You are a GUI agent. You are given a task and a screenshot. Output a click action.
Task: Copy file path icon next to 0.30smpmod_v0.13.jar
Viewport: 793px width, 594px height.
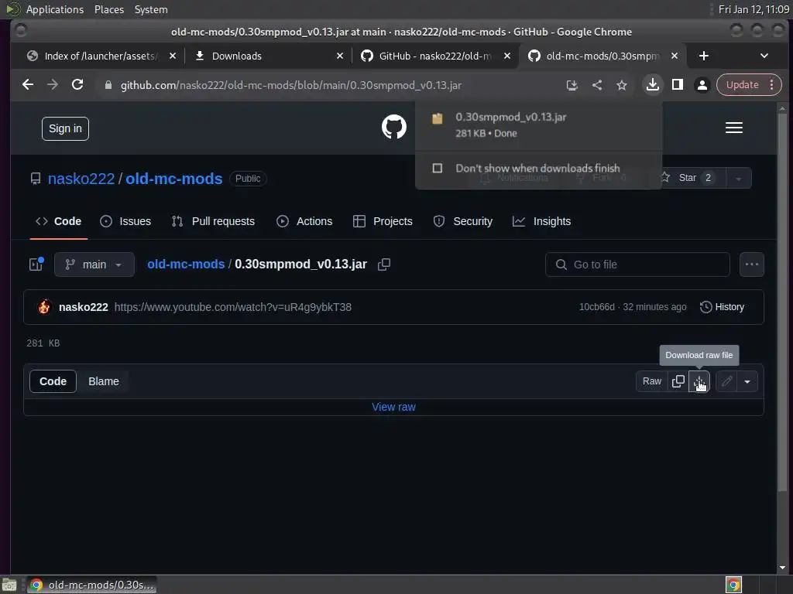click(384, 265)
